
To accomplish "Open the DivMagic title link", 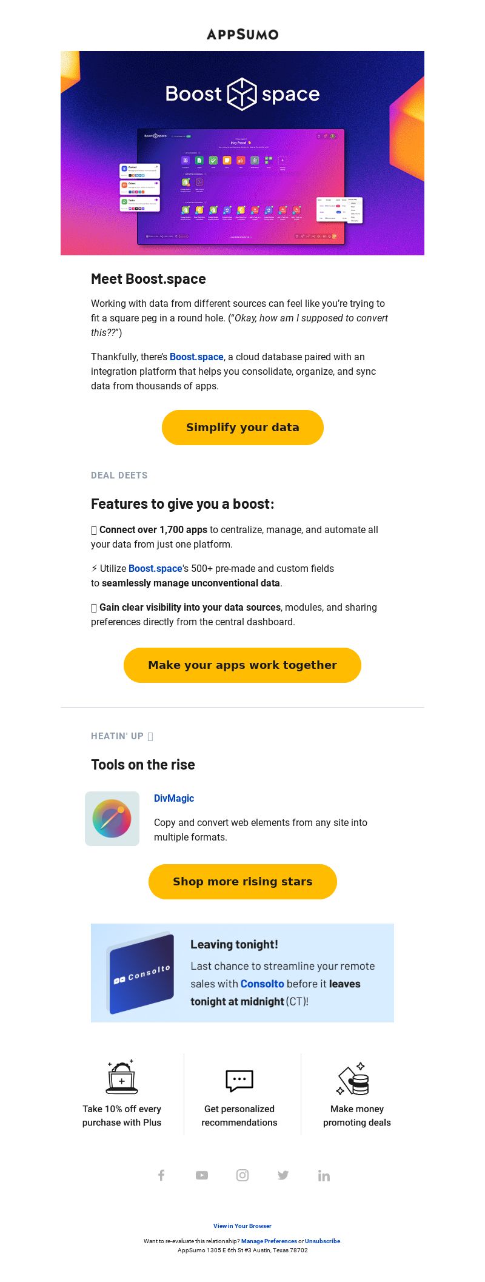I will (174, 798).
